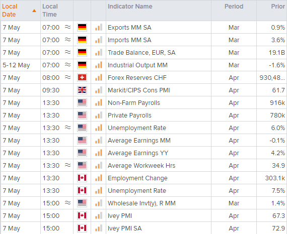The image size is (287, 234).
Task: Click the Canadian flag on Ivey PMI row
Action: (82, 215)
